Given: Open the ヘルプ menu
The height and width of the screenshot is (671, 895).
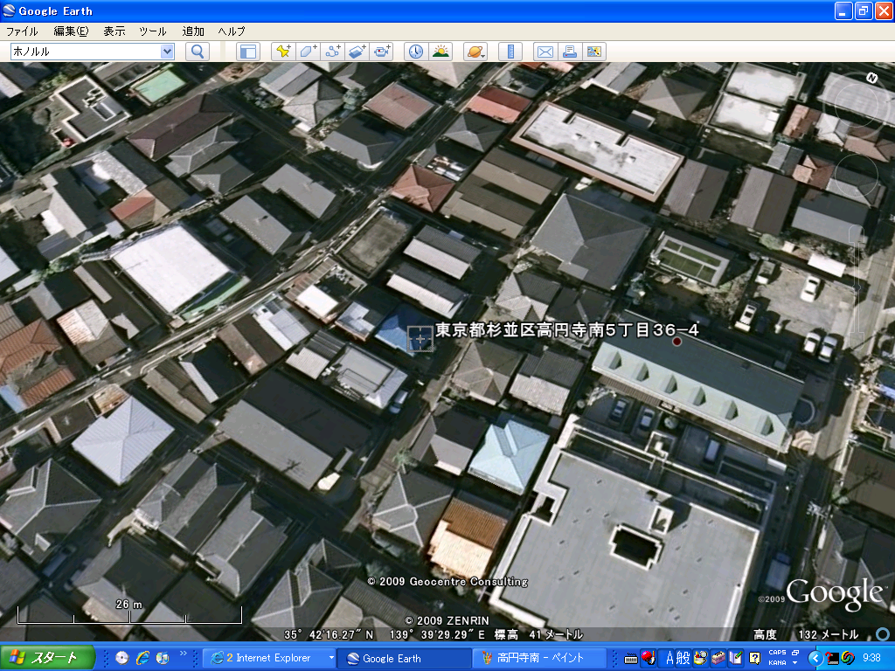Looking at the screenshot, I should 232,31.
